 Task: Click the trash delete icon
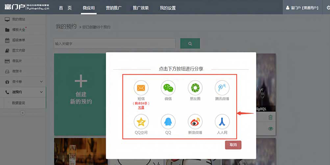[x=271, y=117]
